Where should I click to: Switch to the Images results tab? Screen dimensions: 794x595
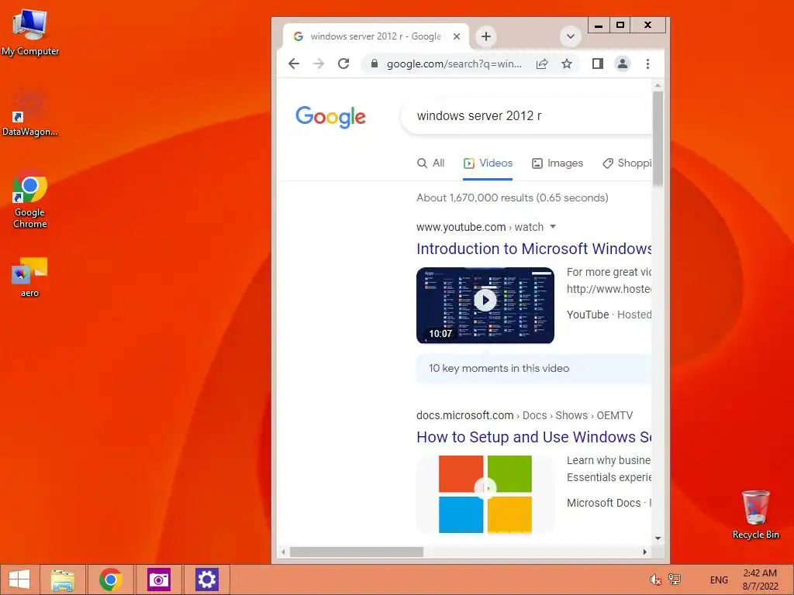[x=558, y=163]
